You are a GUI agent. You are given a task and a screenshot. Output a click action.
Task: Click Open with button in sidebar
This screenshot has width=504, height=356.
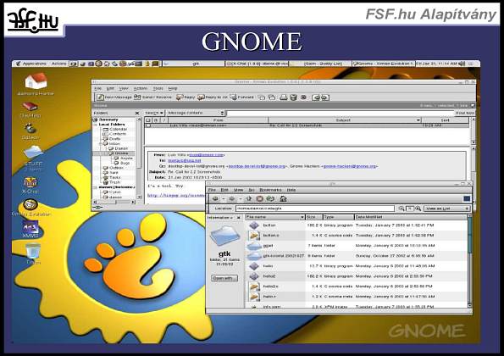click(x=224, y=278)
